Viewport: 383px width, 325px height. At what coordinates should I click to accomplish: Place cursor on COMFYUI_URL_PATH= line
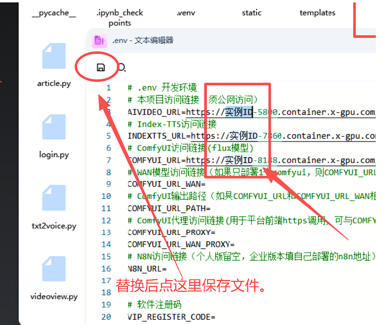tap(158, 209)
